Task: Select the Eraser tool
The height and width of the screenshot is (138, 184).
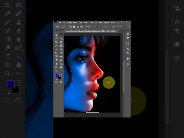Action: [61, 53]
